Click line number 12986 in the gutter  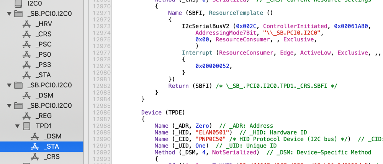point(100,112)
